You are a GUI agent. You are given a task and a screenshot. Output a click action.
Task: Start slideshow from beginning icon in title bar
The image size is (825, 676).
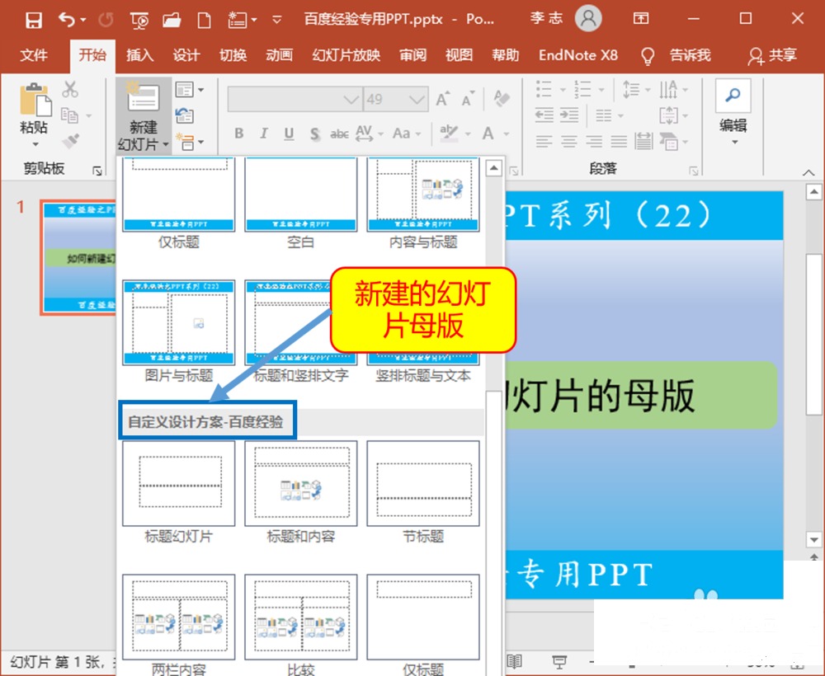click(139, 20)
